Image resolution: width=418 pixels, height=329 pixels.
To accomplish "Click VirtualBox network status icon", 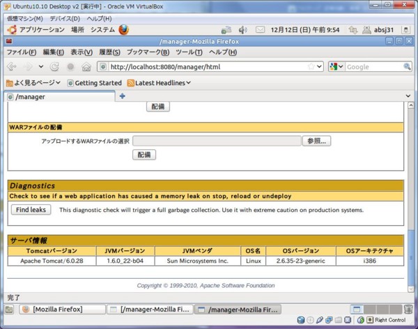I will coord(329,320).
